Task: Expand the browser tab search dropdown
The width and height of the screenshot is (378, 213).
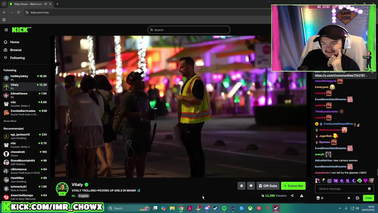Action: coord(4,4)
